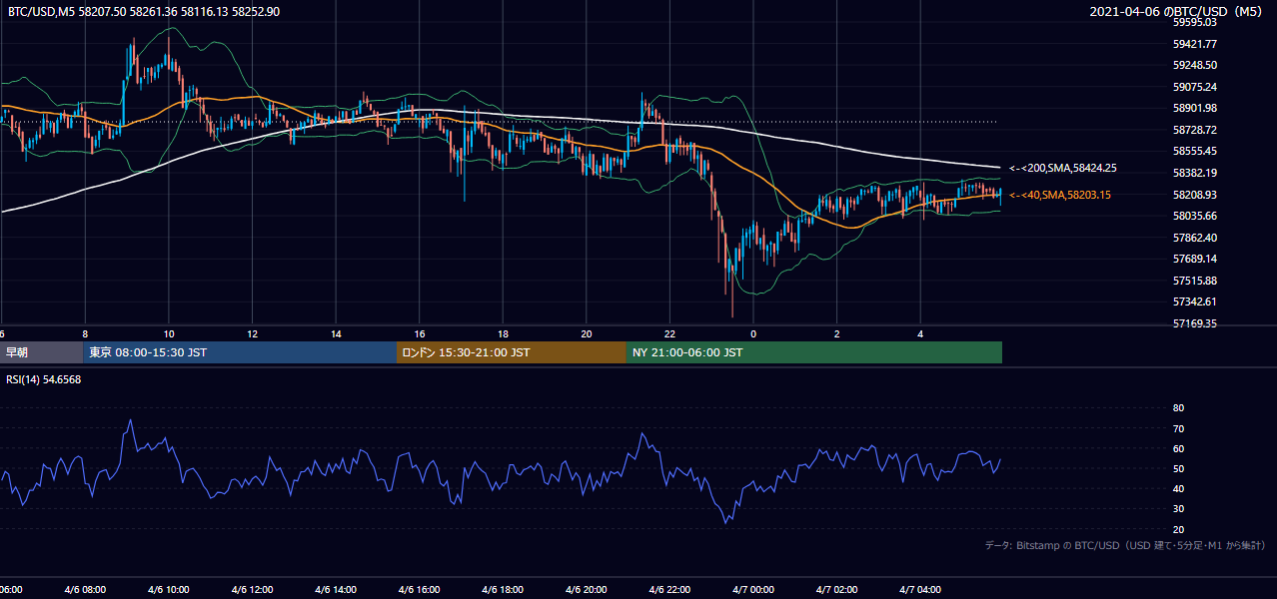Click the RSI 20 level label
1277x599 pixels.
click(x=1178, y=529)
